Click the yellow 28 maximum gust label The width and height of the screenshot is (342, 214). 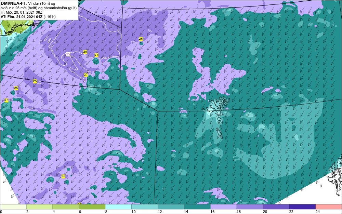coord(85,52)
